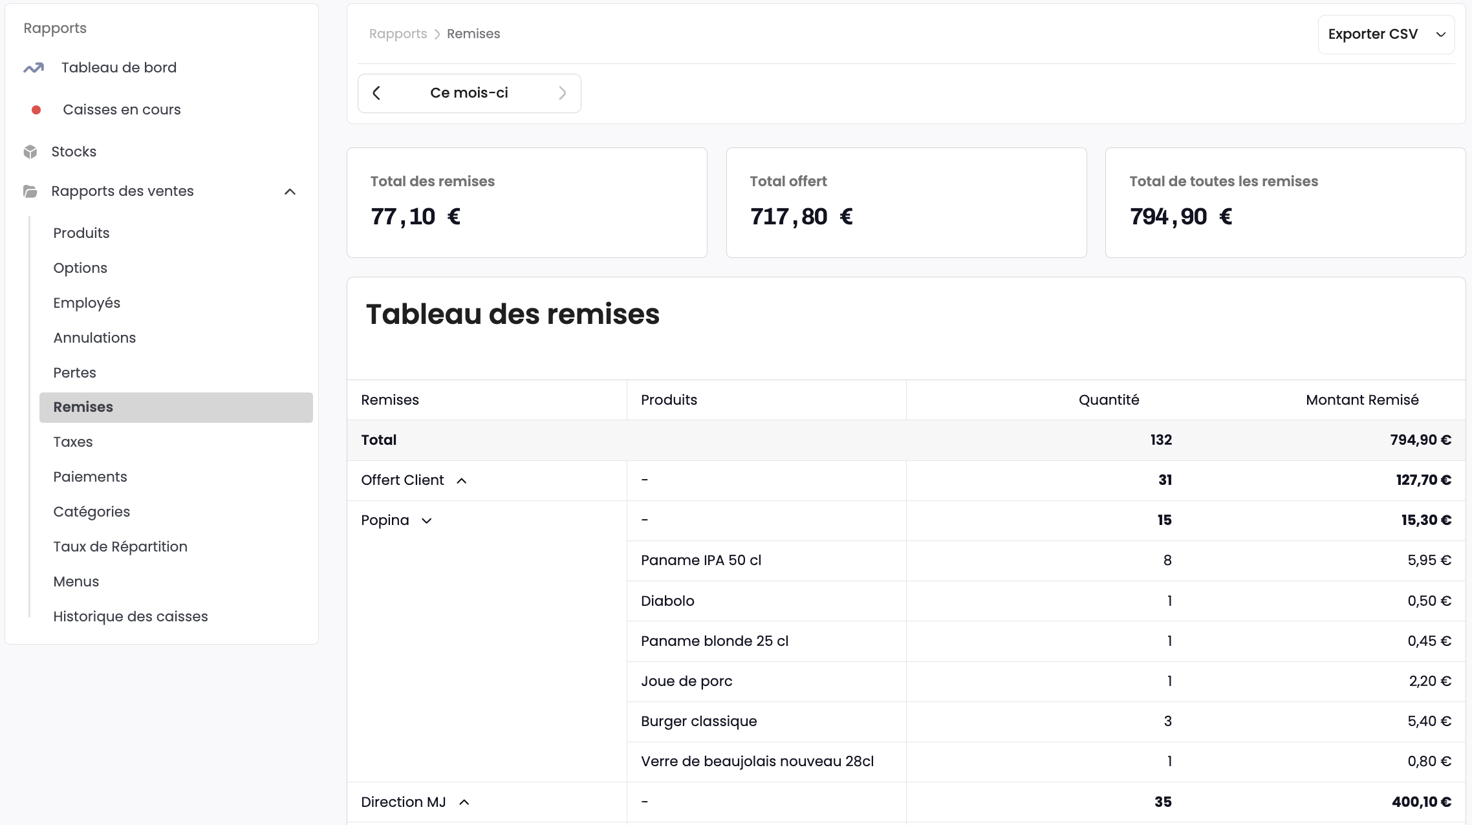Click the folder icon beside Rapports des ventes
The height and width of the screenshot is (825, 1472).
[30, 191]
